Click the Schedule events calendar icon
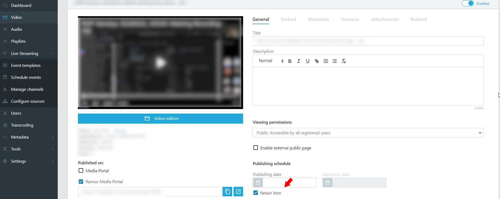This screenshot has height=199, width=500. 5,77
